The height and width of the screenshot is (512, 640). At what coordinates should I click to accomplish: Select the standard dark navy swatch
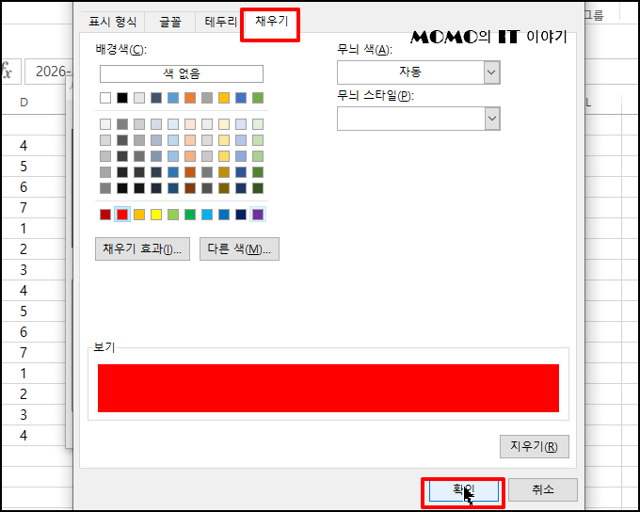point(241,215)
